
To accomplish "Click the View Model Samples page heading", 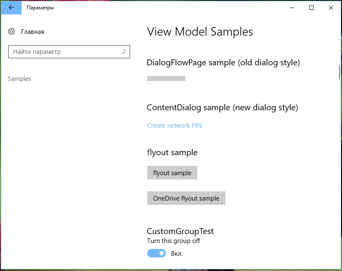I will [200, 32].
